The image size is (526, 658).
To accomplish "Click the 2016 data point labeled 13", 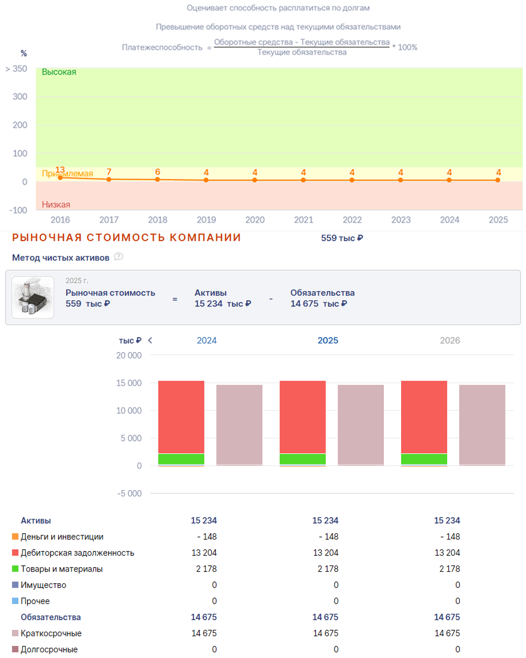I will coord(60,178).
